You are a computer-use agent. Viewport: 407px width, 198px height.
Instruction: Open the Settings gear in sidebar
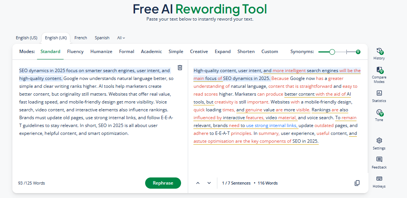coord(379,140)
